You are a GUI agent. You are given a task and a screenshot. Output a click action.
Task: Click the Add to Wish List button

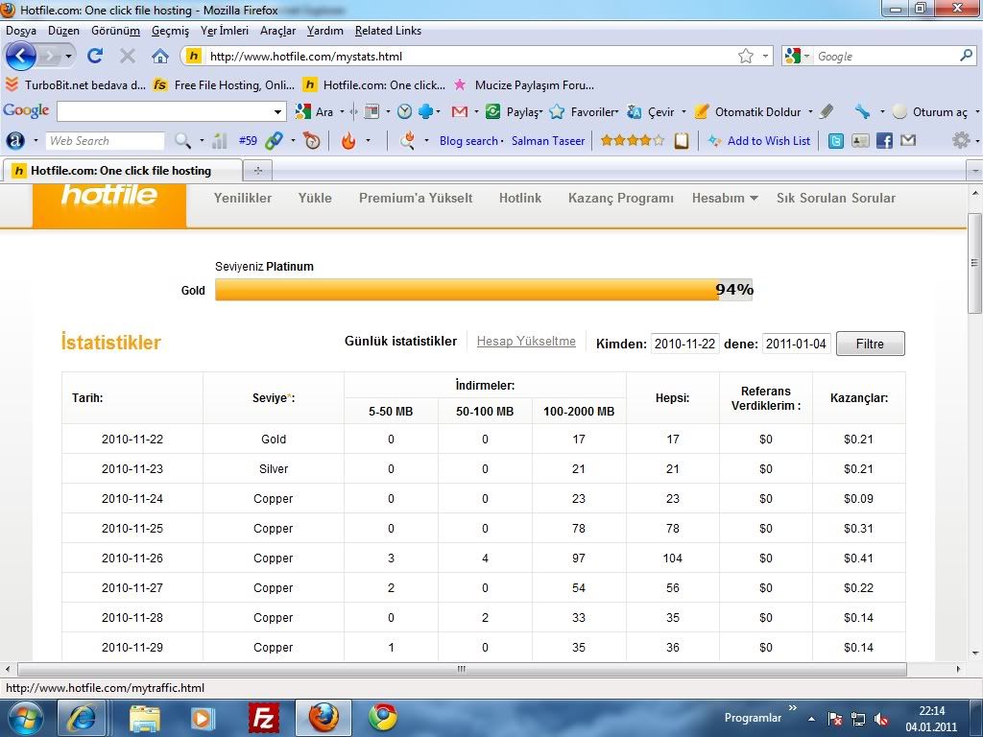pos(759,141)
